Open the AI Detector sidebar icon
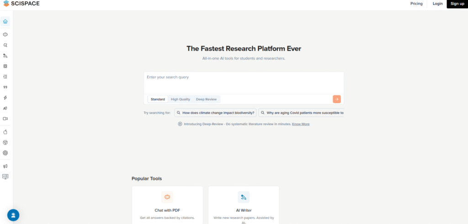The width and height of the screenshot is (468, 224). (5, 108)
